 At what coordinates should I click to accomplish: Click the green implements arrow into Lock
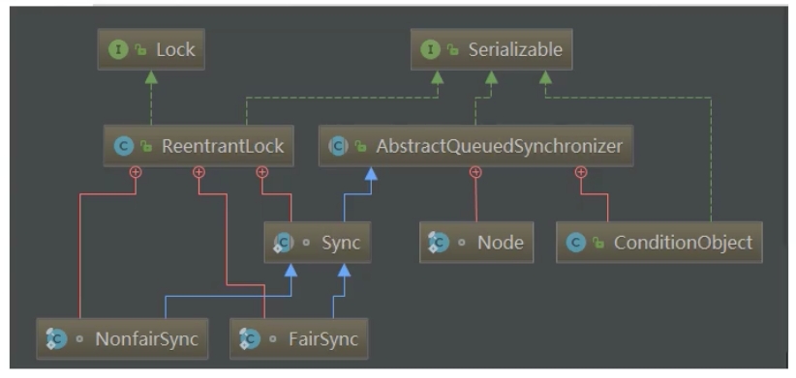click(151, 77)
